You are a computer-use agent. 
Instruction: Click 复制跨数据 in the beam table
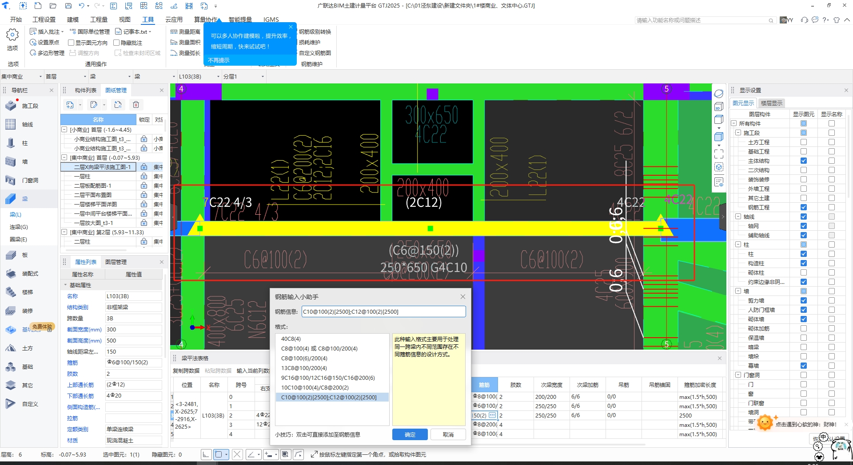click(x=186, y=370)
